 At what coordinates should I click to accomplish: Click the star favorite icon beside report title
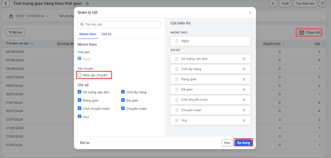click(x=87, y=4)
